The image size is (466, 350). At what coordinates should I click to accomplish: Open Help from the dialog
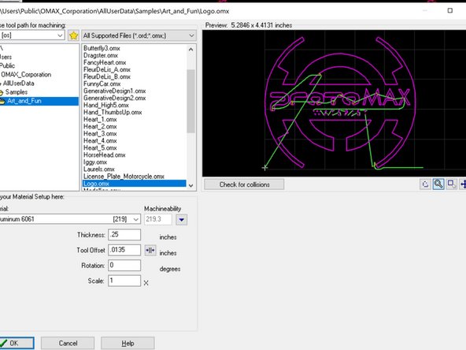click(x=128, y=343)
